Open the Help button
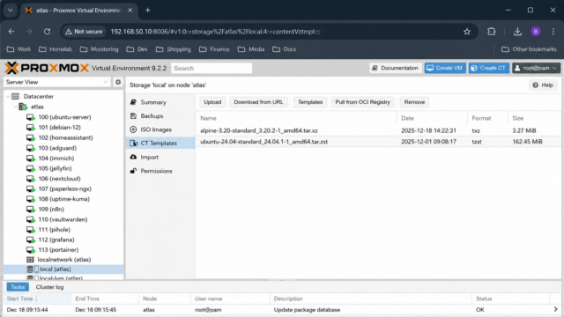Viewport: 564px width, 317px height. (543, 85)
